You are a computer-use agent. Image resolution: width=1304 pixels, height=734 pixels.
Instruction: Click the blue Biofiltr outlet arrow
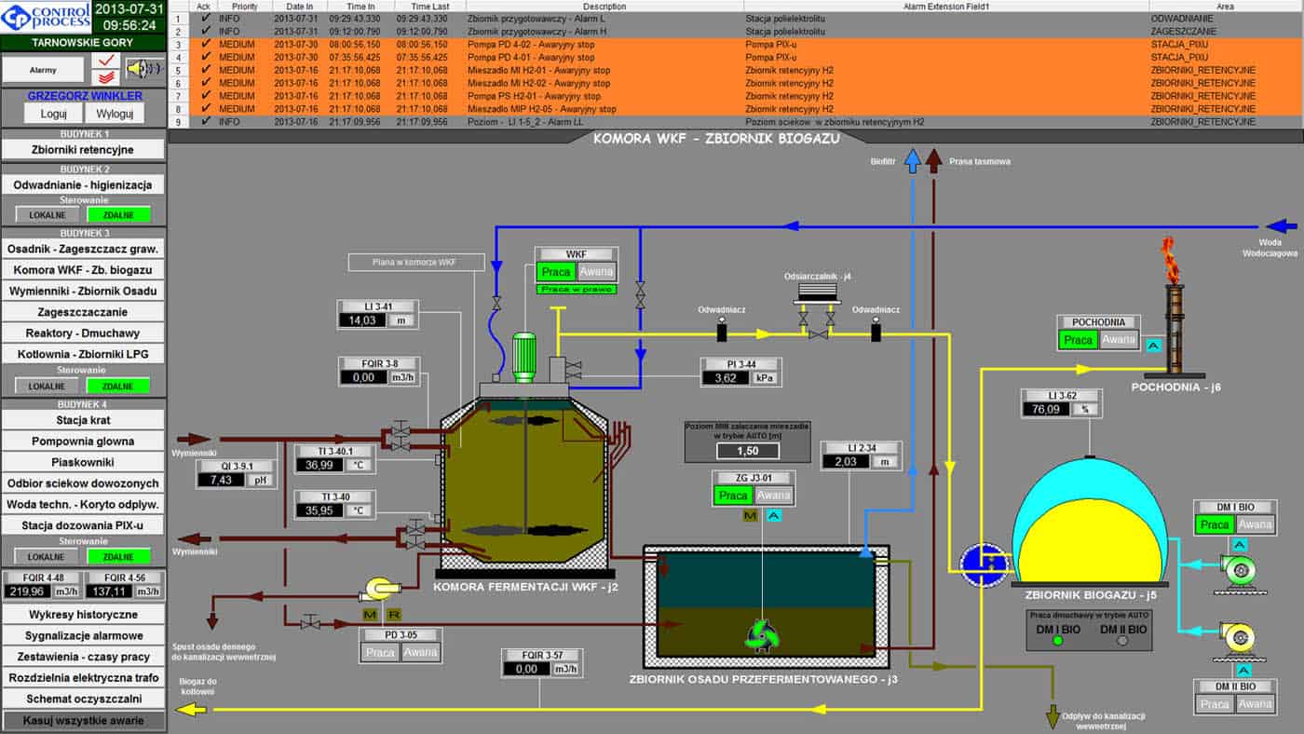pos(914,159)
